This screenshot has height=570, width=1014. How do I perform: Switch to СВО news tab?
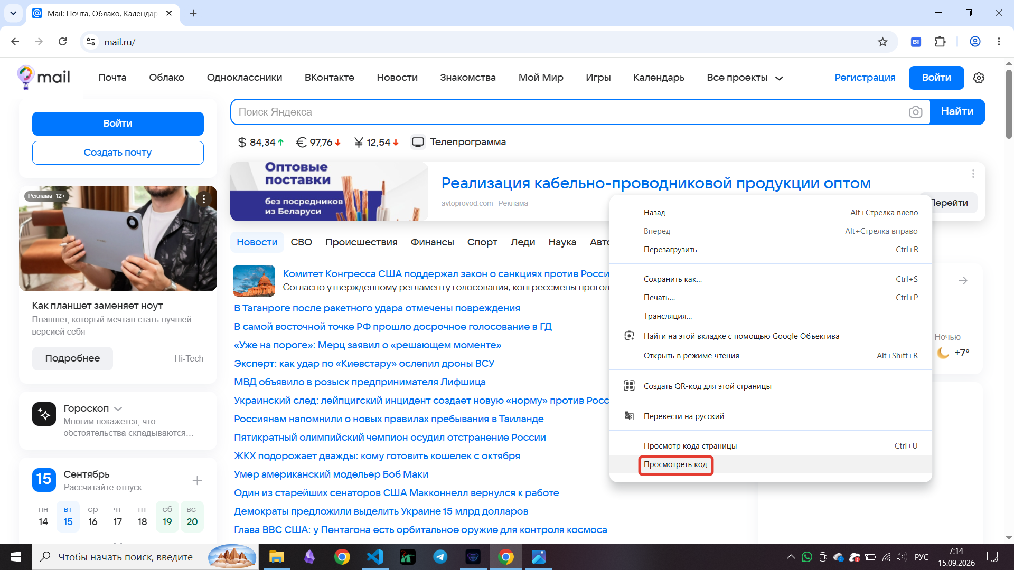pos(301,242)
